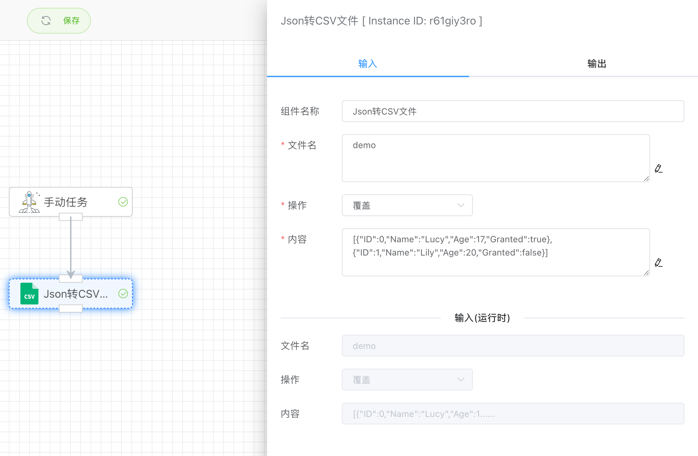Open the runtime 操作 dropdown in 输入(运行时)
This screenshot has width=698, height=456.
point(407,380)
